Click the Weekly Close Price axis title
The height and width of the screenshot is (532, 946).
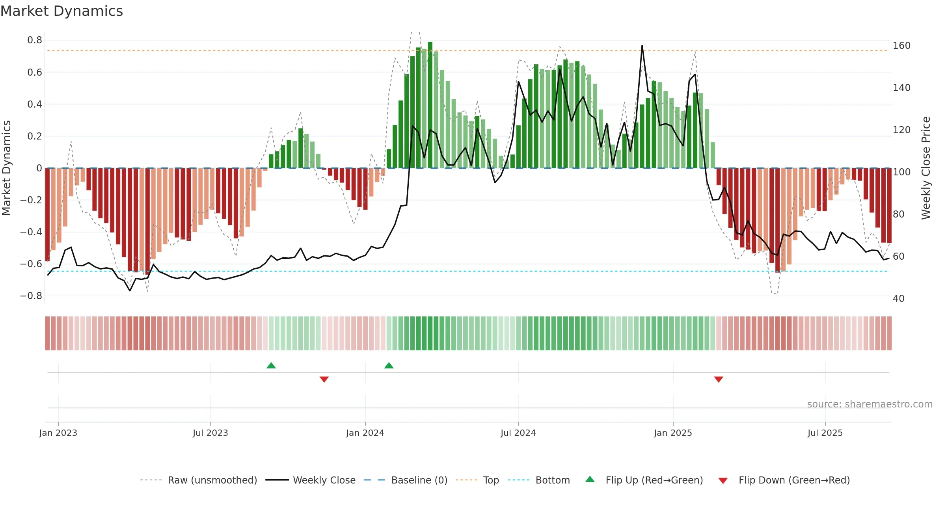tap(926, 168)
